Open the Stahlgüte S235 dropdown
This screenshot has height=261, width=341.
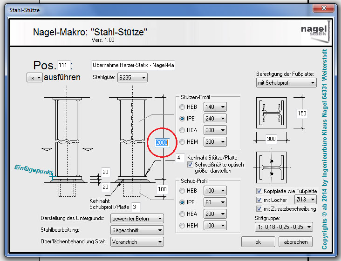coord(132,78)
